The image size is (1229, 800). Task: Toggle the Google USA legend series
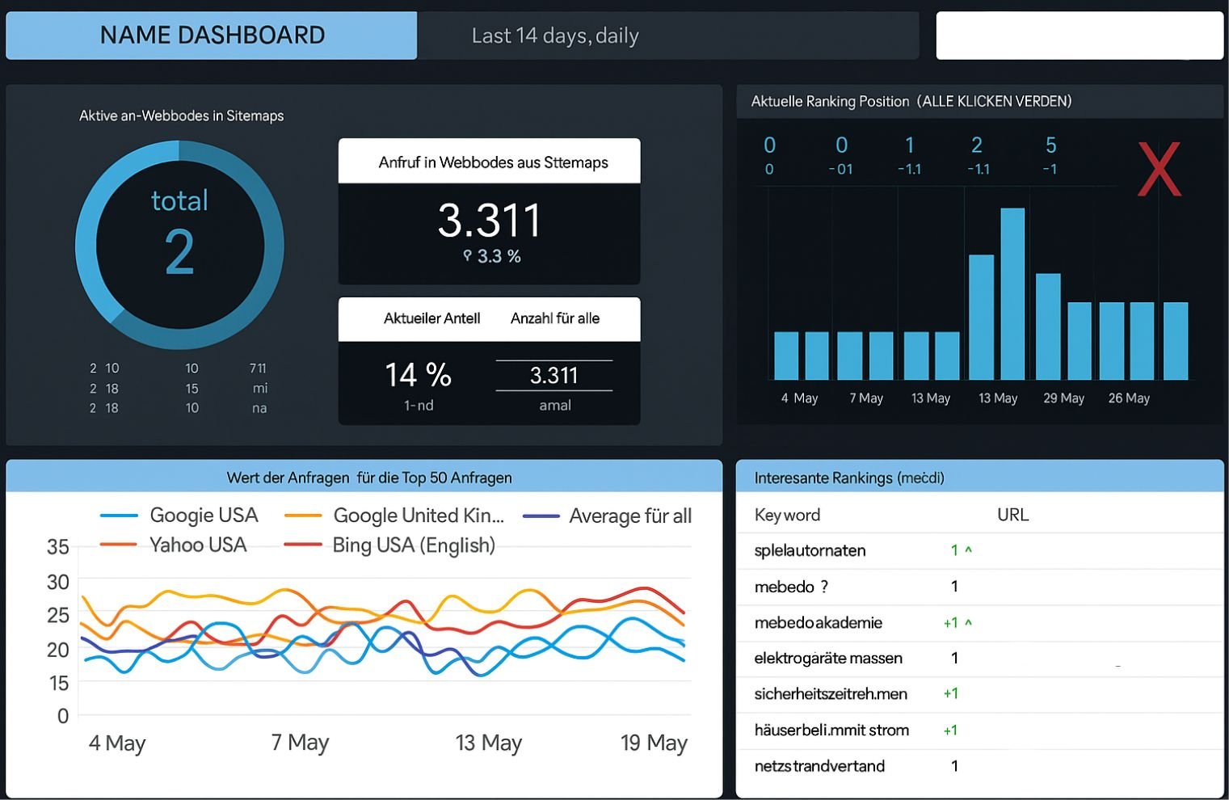[179, 516]
